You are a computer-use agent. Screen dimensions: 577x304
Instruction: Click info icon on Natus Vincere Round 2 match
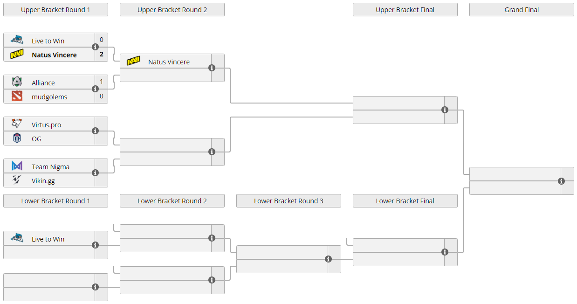coord(212,68)
